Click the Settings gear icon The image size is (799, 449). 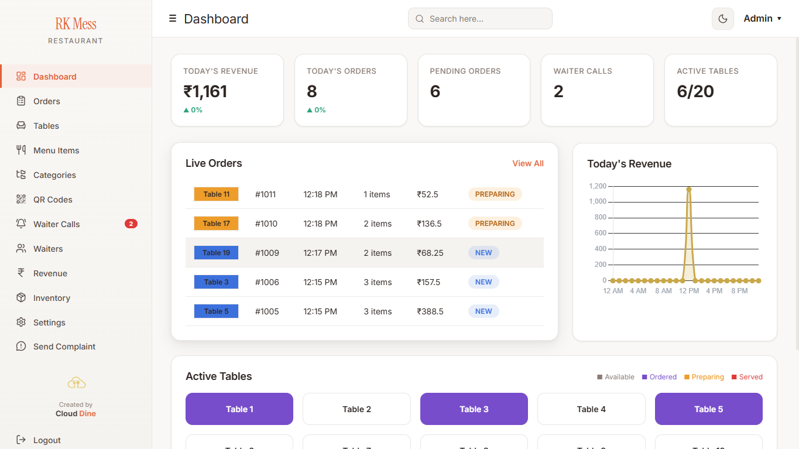click(x=21, y=322)
